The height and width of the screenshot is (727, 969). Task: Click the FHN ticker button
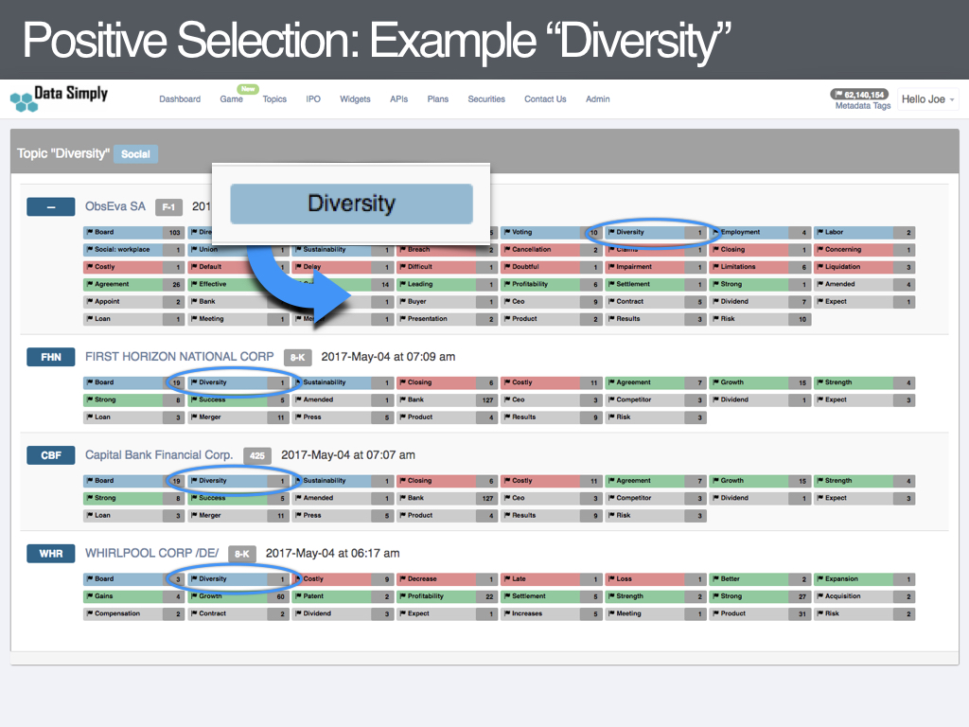pyautogui.click(x=51, y=357)
